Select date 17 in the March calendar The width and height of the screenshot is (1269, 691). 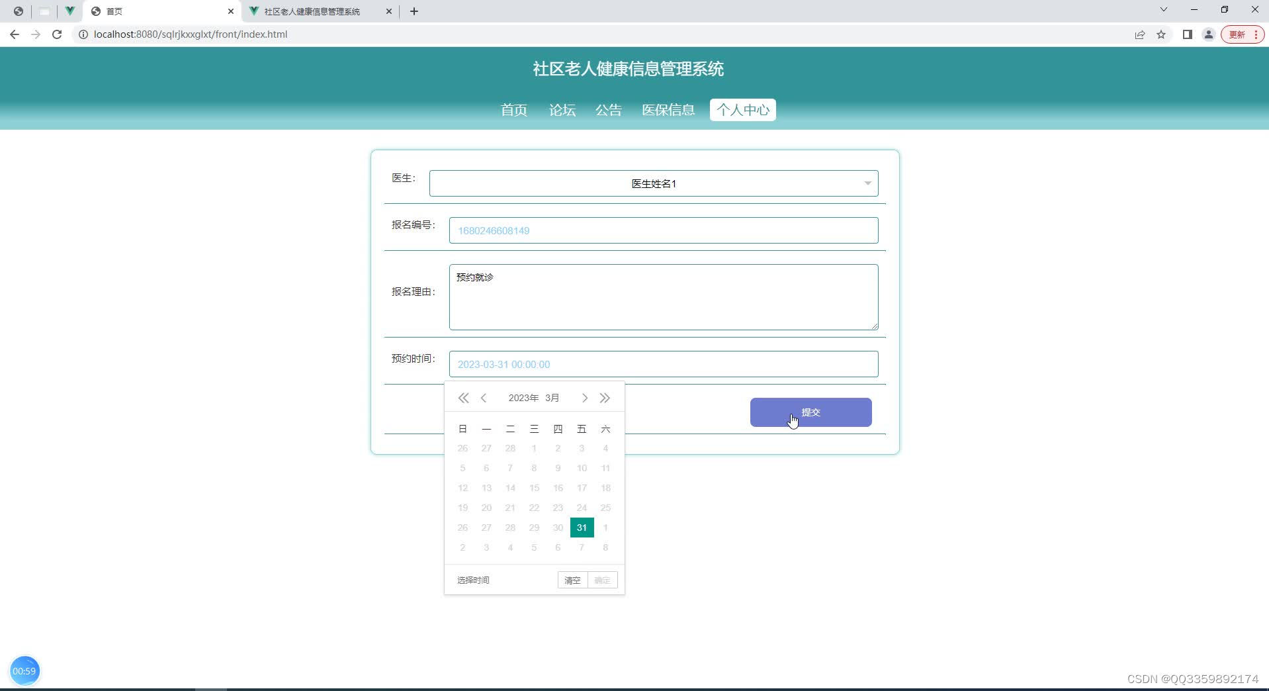point(582,488)
